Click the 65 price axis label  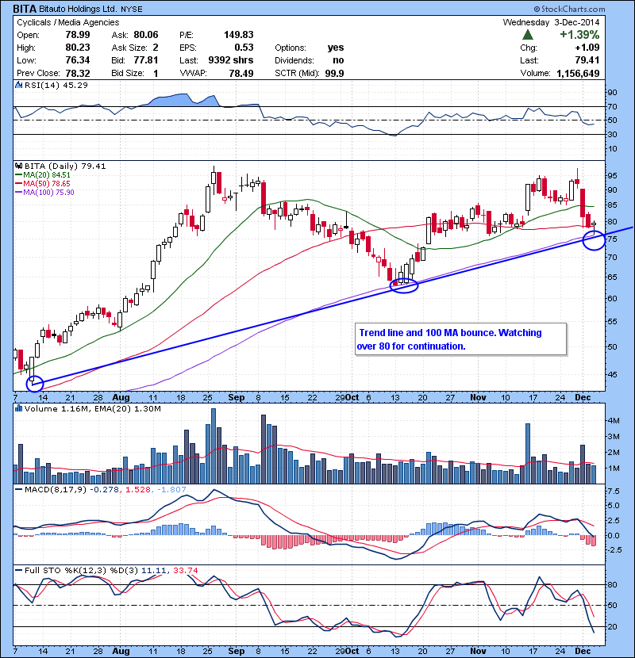click(612, 277)
